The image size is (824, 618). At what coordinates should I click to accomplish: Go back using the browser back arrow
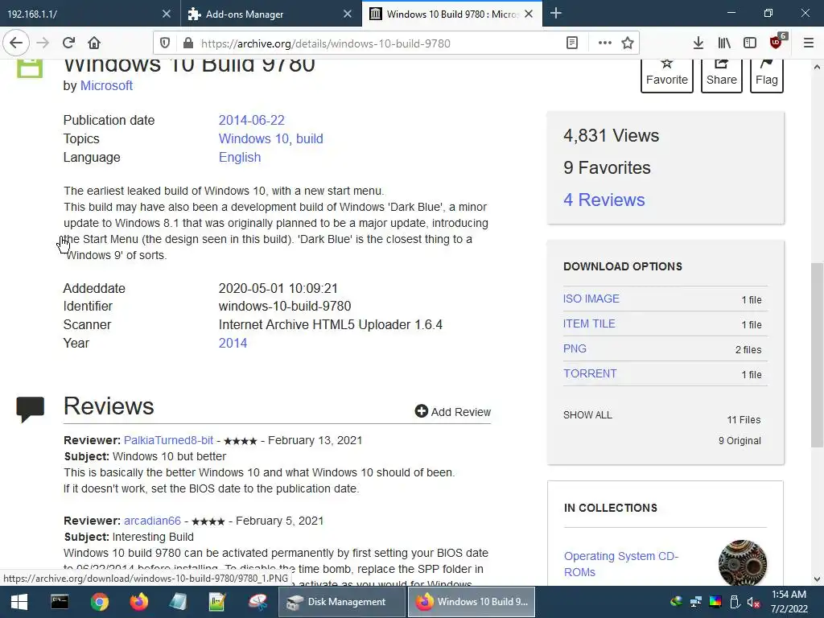click(x=16, y=43)
